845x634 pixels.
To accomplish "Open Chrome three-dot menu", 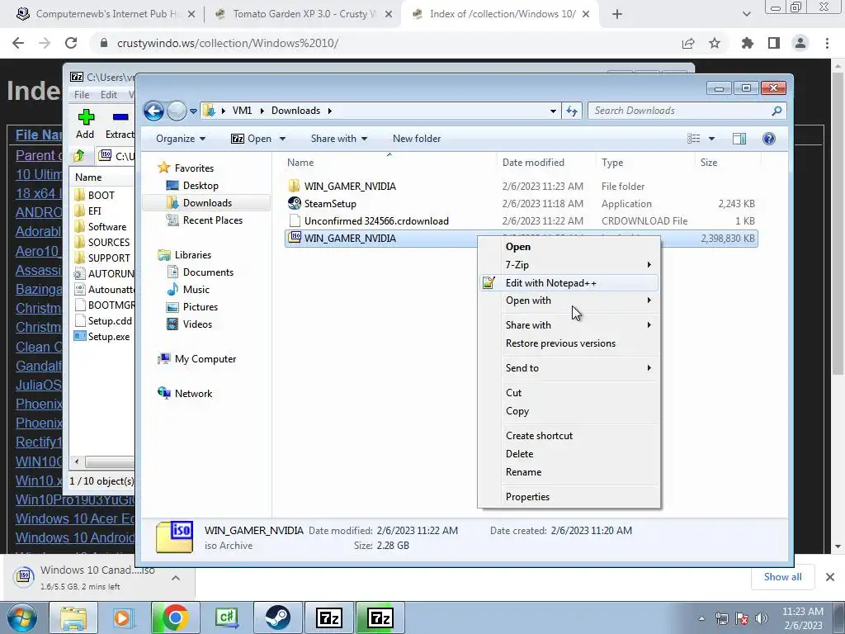I will 827,43.
